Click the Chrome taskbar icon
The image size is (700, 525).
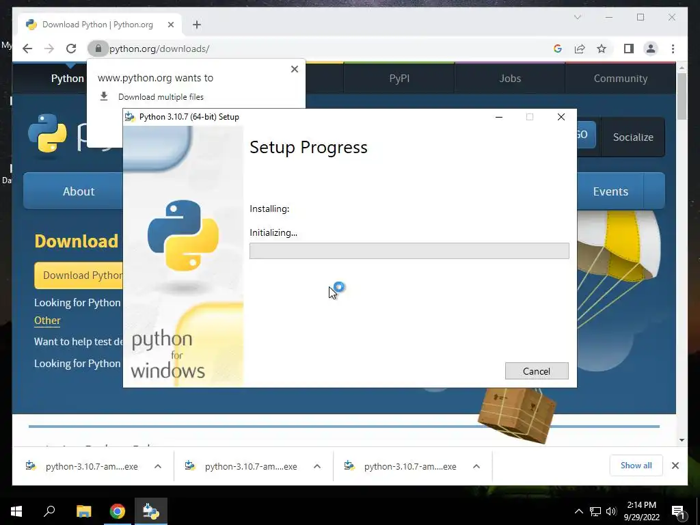coord(118,511)
